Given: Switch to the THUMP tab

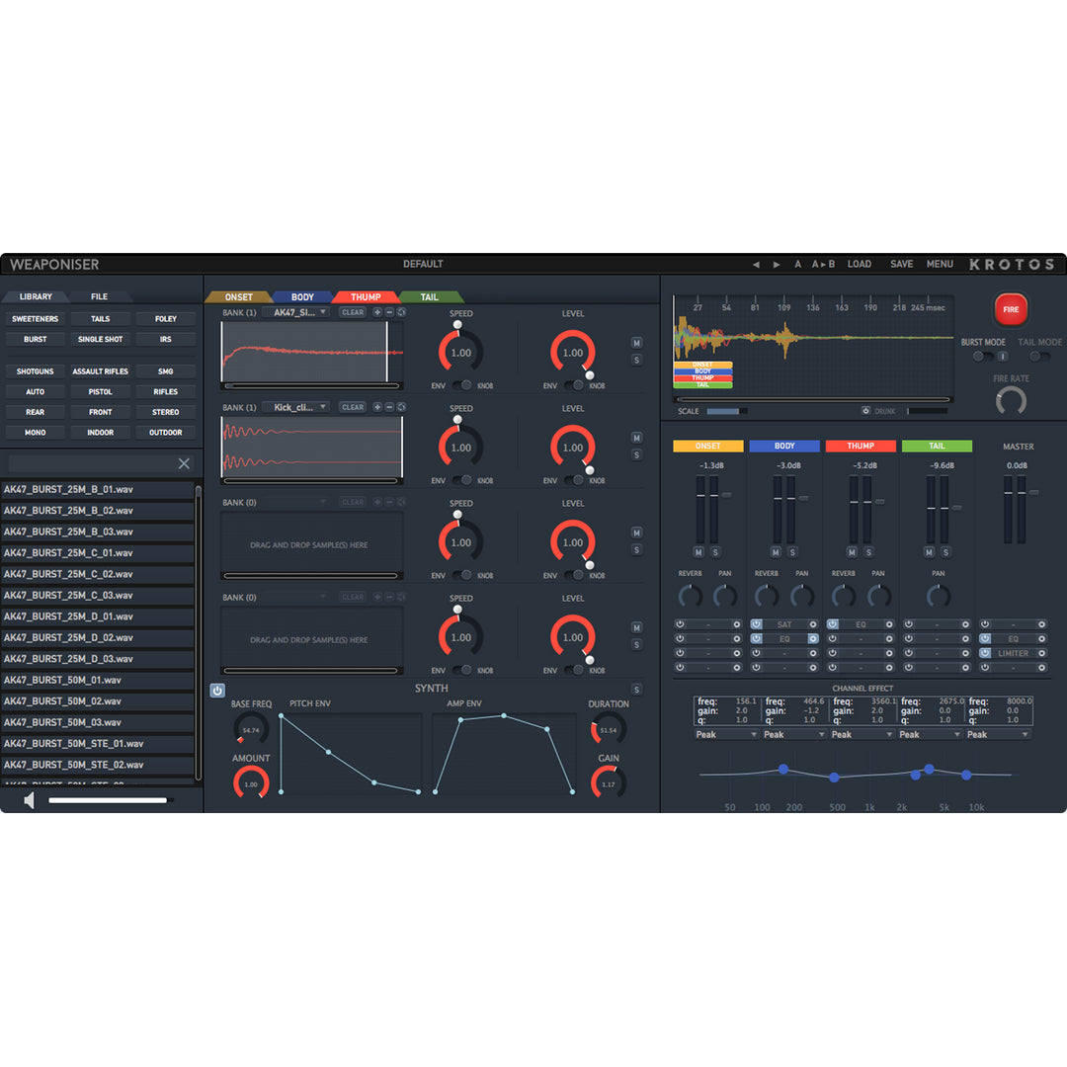Looking at the screenshot, I should click(366, 297).
